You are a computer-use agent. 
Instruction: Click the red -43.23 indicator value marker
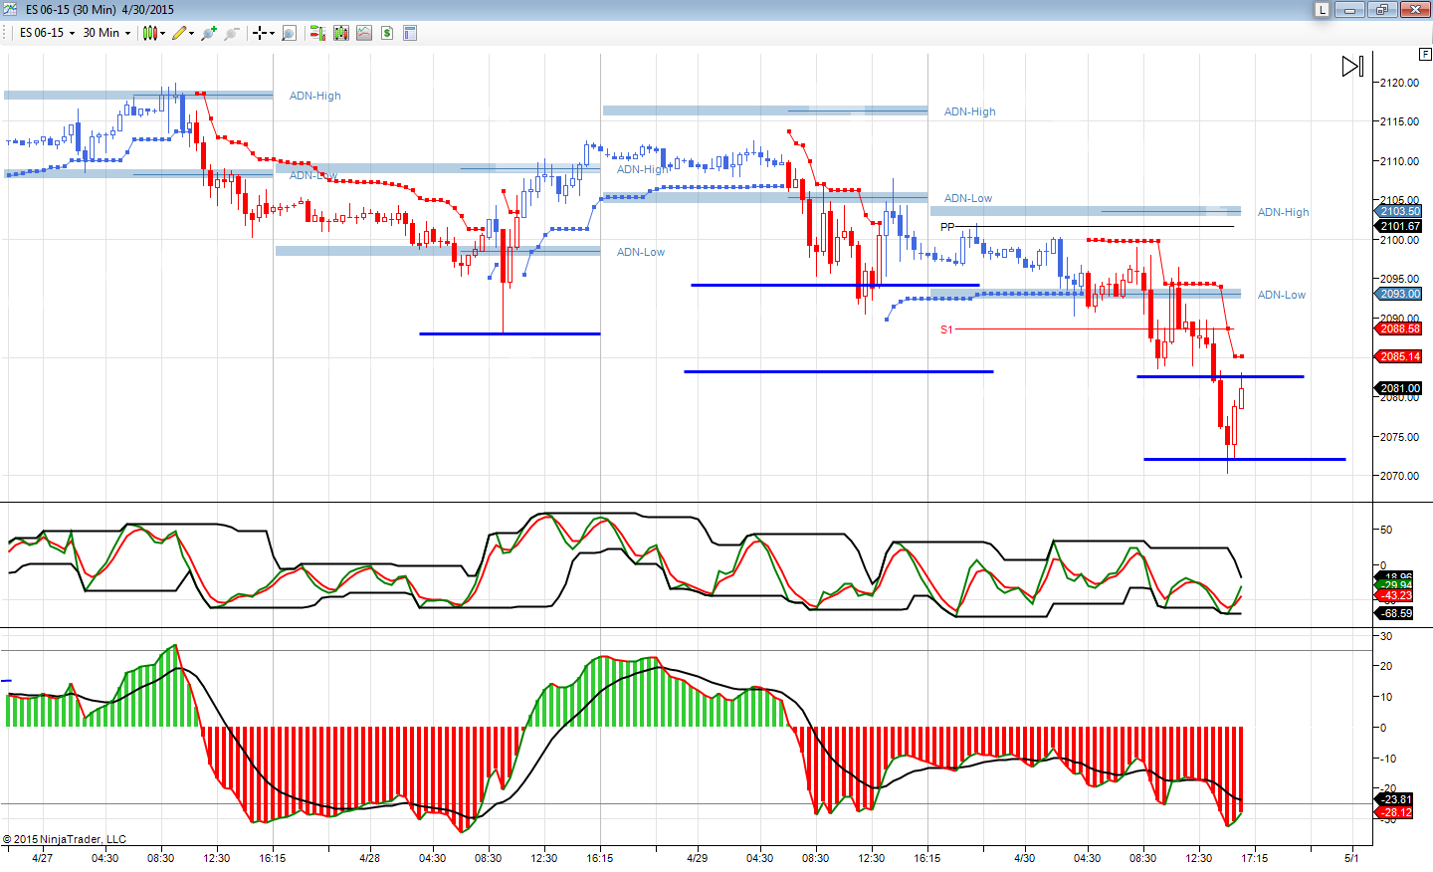(1395, 595)
